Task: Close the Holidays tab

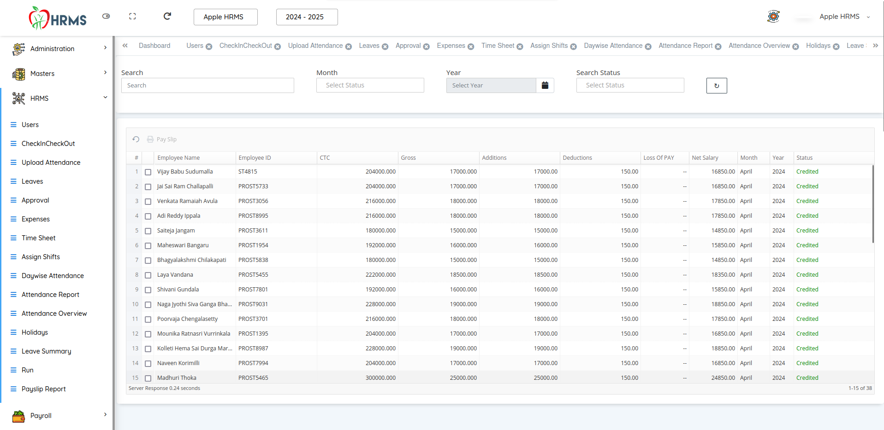Action: click(x=836, y=46)
